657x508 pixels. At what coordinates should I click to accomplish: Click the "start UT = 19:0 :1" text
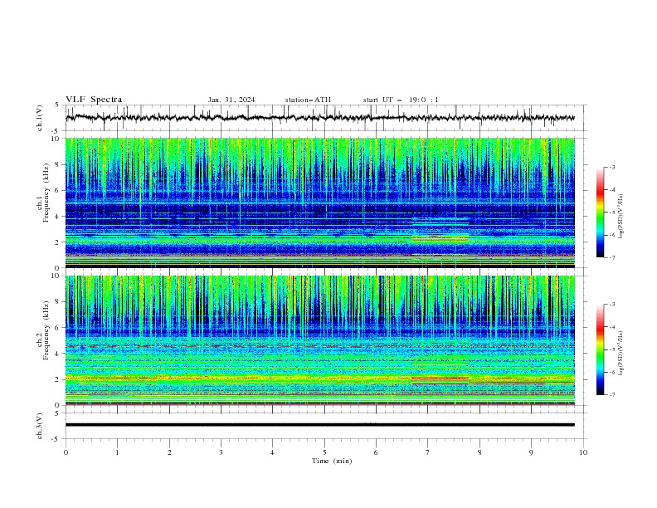point(401,100)
